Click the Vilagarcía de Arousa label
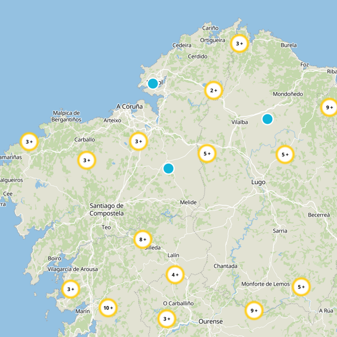Screen dimensions: 337x337 72,269
